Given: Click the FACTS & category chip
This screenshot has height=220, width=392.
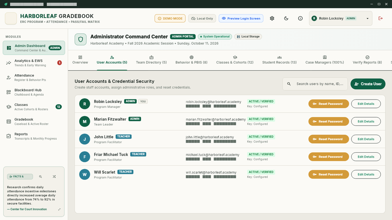Looking at the screenshot, I should pos(20,176).
